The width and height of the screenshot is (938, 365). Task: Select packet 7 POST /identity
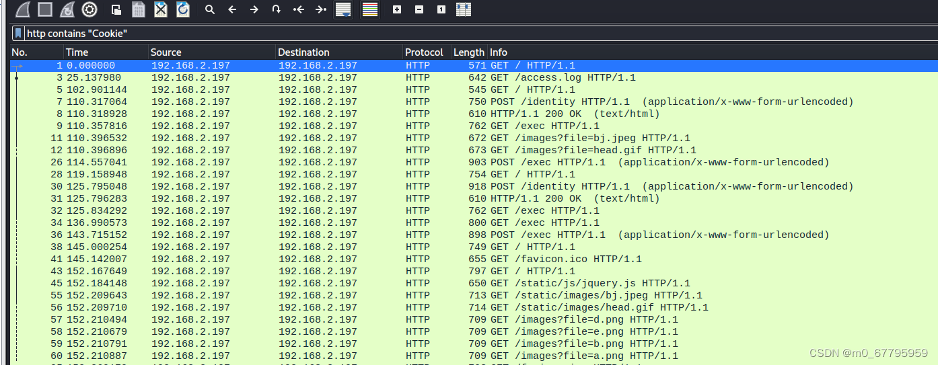tap(474, 102)
